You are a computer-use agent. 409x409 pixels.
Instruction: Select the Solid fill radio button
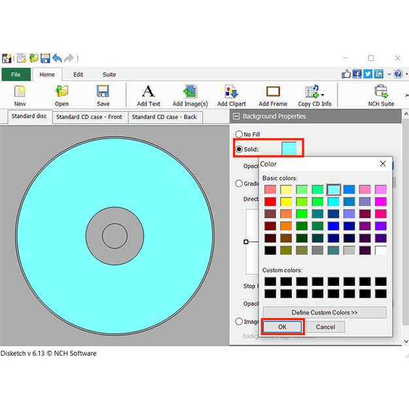click(x=239, y=149)
